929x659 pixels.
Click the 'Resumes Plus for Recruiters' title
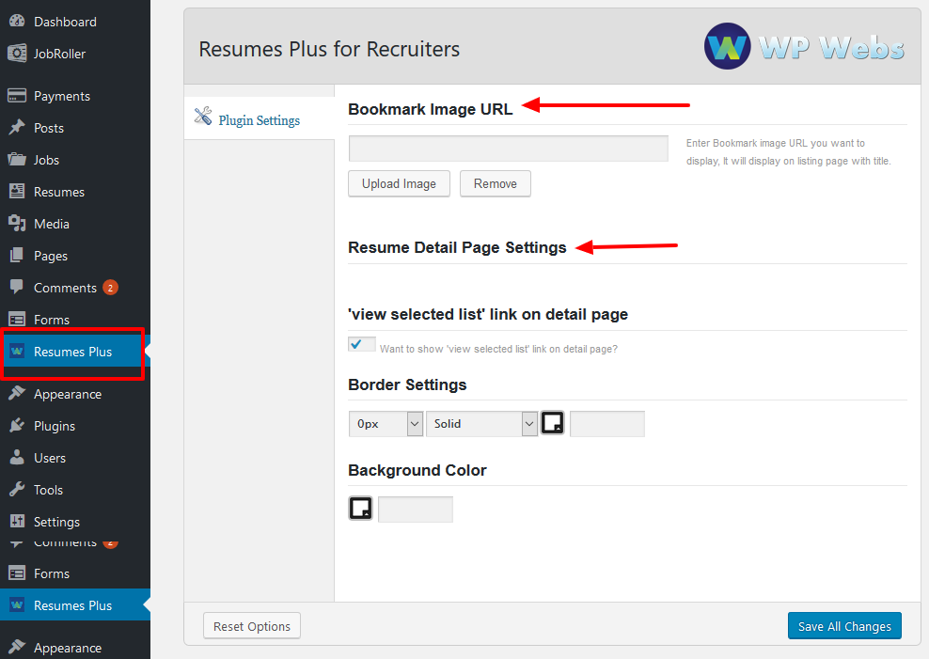point(329,49)
